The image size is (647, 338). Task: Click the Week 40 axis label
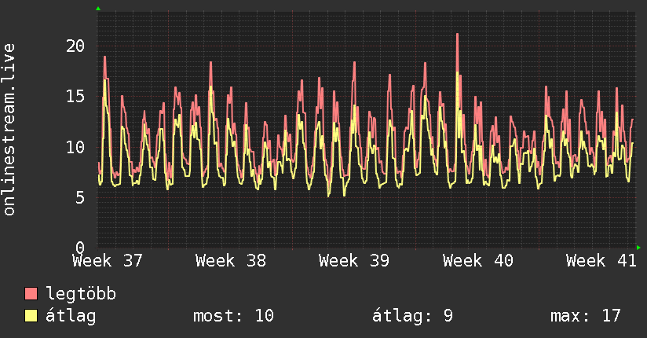[x=478, y=261]
